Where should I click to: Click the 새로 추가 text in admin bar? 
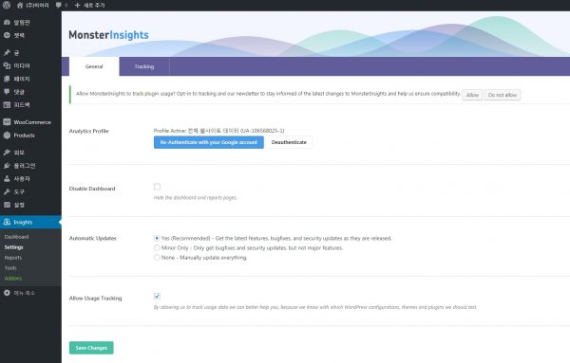pyautogui.click(x=94, y=6)
